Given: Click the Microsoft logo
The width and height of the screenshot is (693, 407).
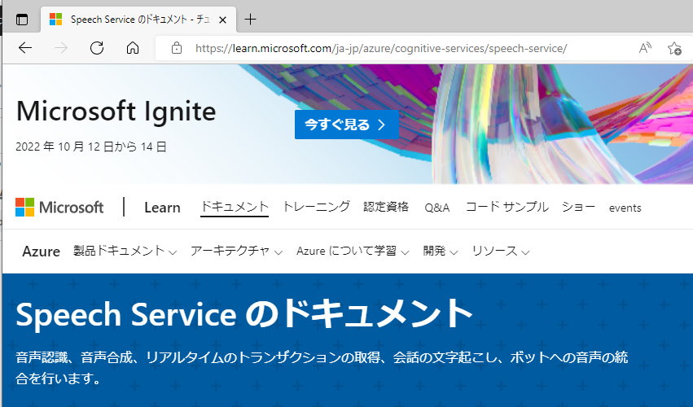Looking at the screenshot, I should [x=59, y=208].
